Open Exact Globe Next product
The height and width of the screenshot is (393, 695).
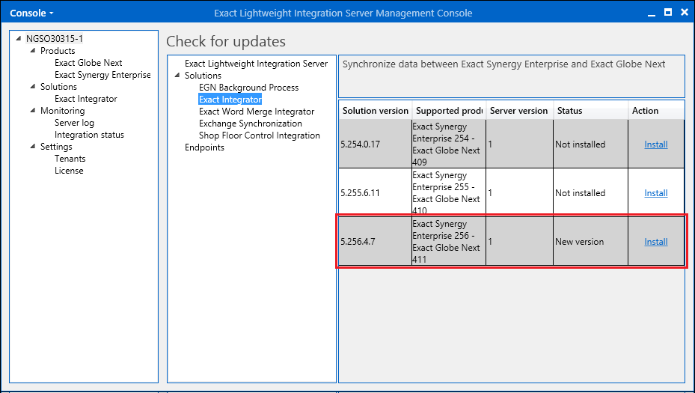(88, 63)
